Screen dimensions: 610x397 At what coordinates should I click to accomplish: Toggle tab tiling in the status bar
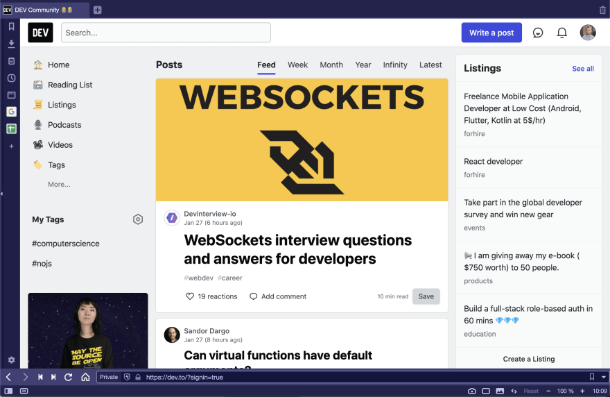[24, 391]
